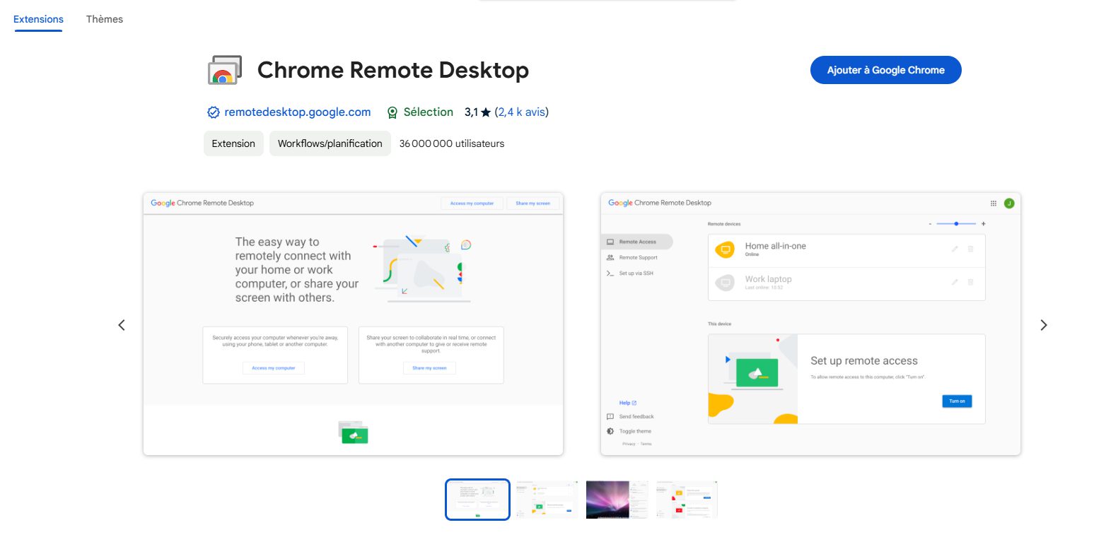Open the Thèmes tab

(105, 19)
